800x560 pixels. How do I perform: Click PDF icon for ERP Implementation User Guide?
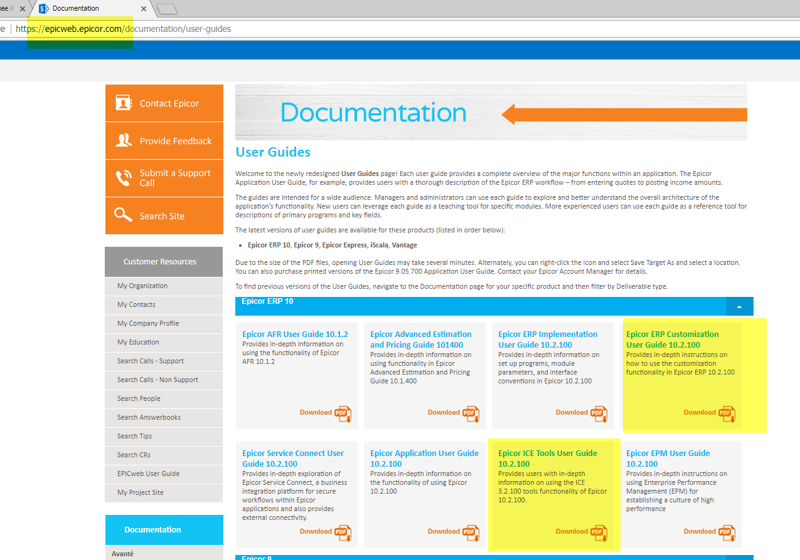point(599,413)
